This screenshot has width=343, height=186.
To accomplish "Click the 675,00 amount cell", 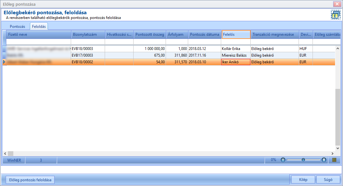I will [150, 55].
